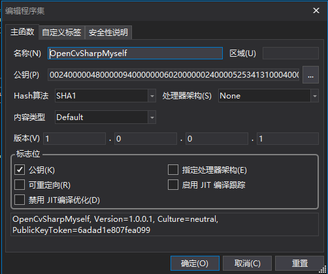
Task: Check 指定处理器架构(E) checkbox
Action: click(173, 170)
